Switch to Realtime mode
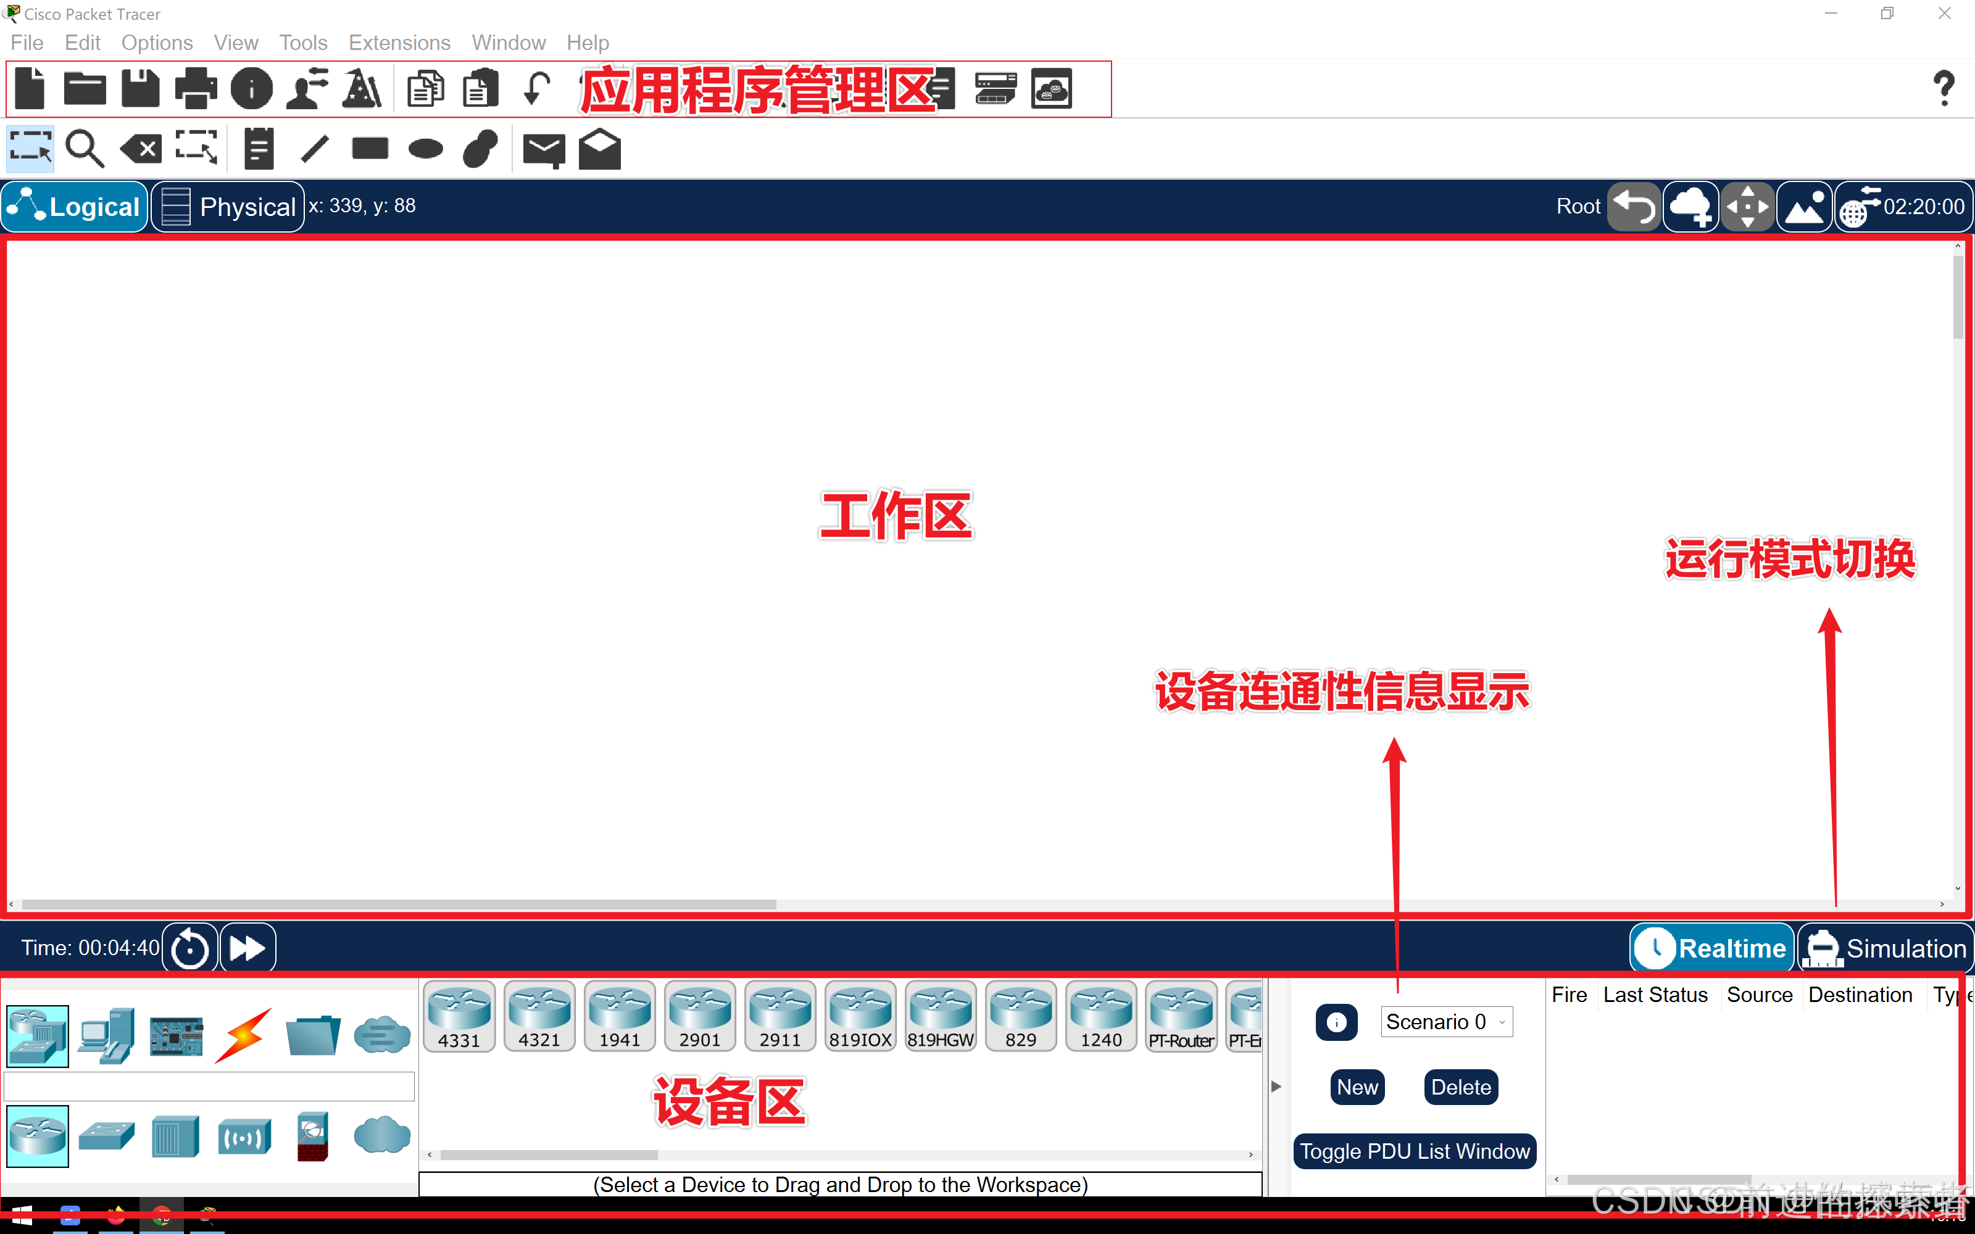1975x1234 pixels. [1712, 948]
